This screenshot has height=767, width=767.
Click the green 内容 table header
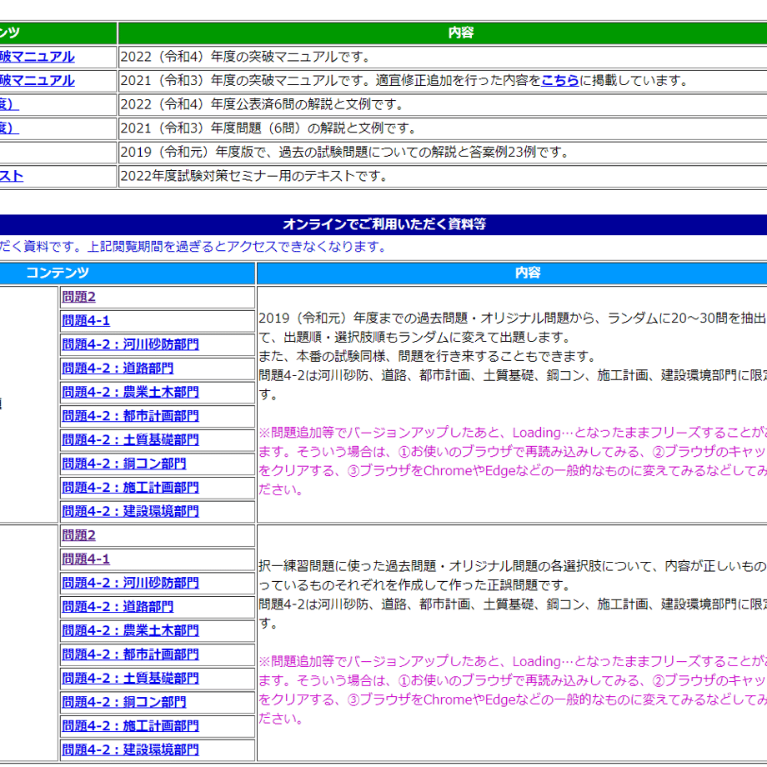[443, 33]
